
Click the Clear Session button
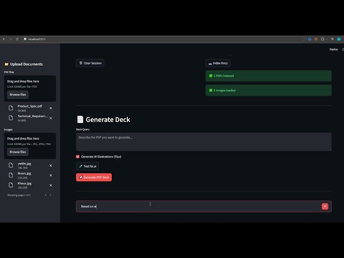[x=90, y=63]
